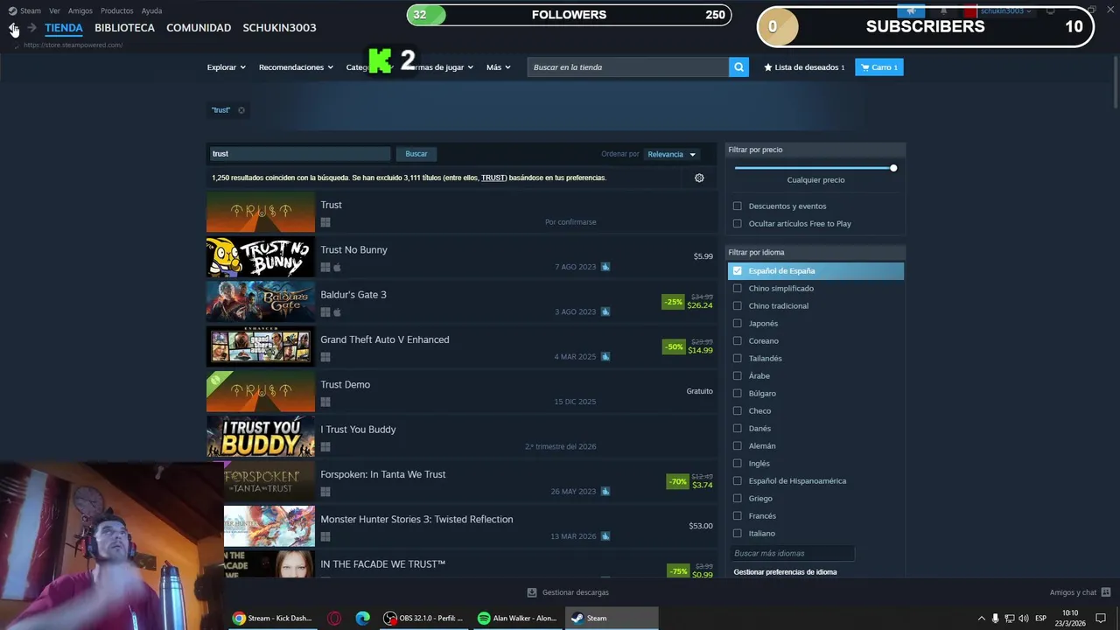Enable Descuentos y eventos filter
Image resolution: width=1120 pixels, height=630 pixels.
click(x=738, y=206)
